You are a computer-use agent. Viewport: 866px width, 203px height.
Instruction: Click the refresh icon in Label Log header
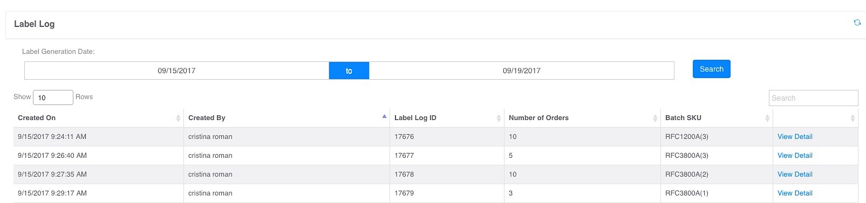pos(857,23)
